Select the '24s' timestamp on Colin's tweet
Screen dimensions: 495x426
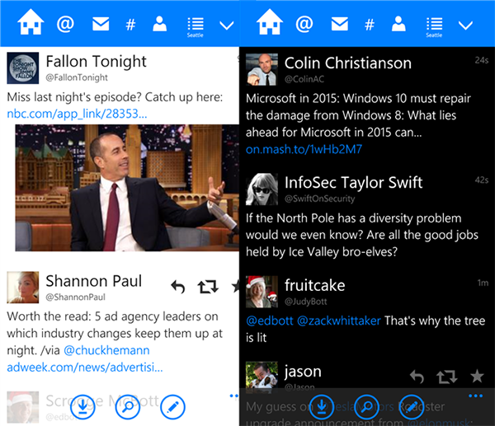482,60
